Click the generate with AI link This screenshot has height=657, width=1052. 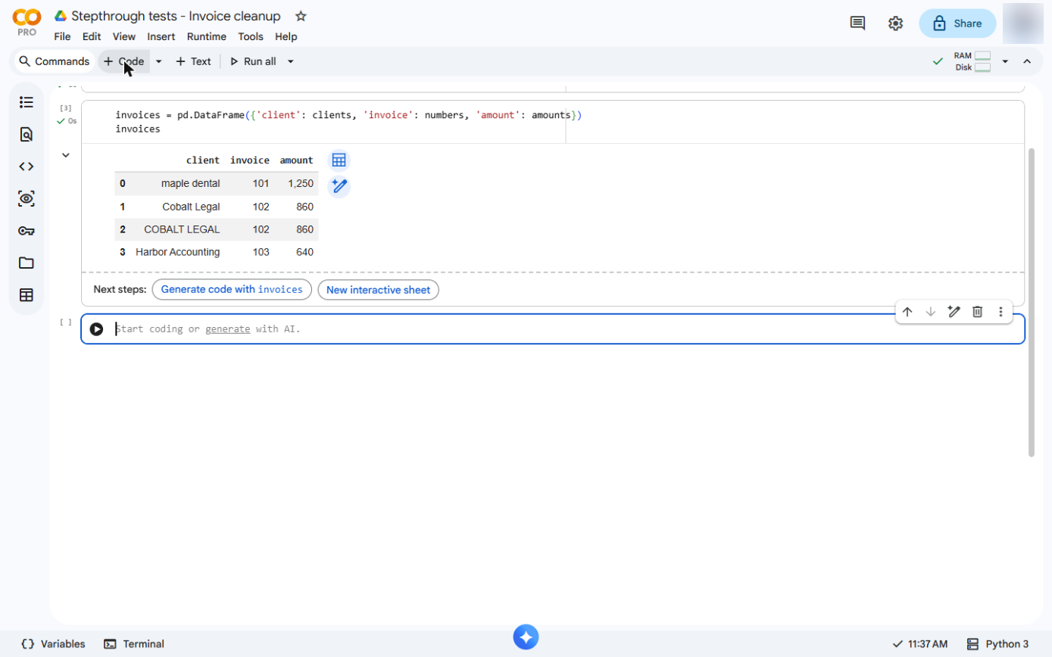[227, 329]
